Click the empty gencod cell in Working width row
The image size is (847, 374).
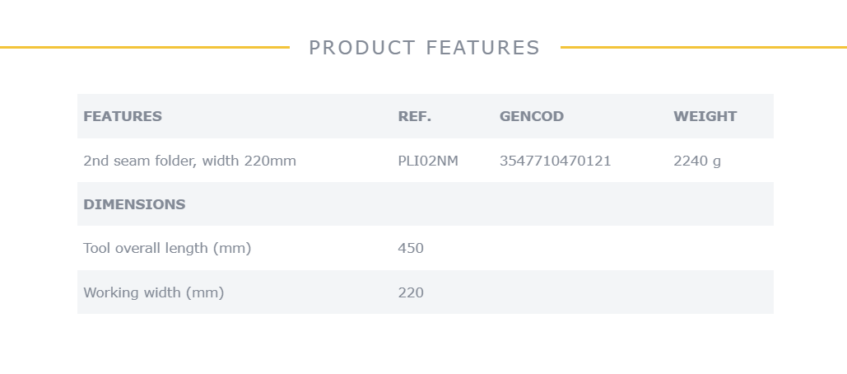coord(580,292)
